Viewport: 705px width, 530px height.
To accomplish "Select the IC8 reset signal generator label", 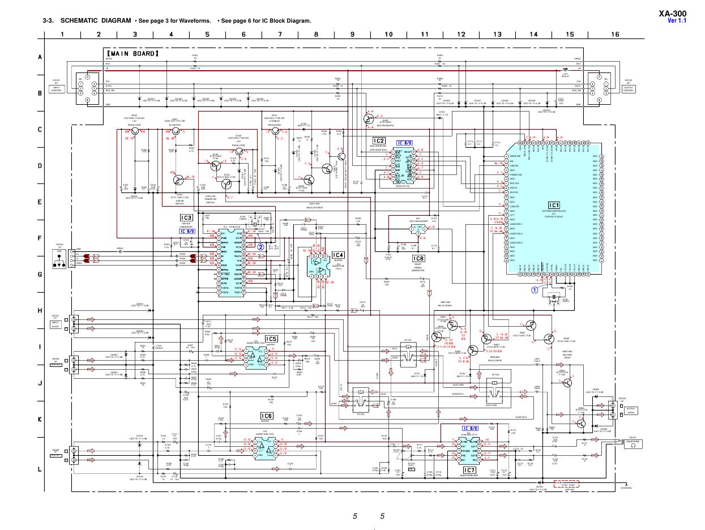I will (x=418, y=258).
